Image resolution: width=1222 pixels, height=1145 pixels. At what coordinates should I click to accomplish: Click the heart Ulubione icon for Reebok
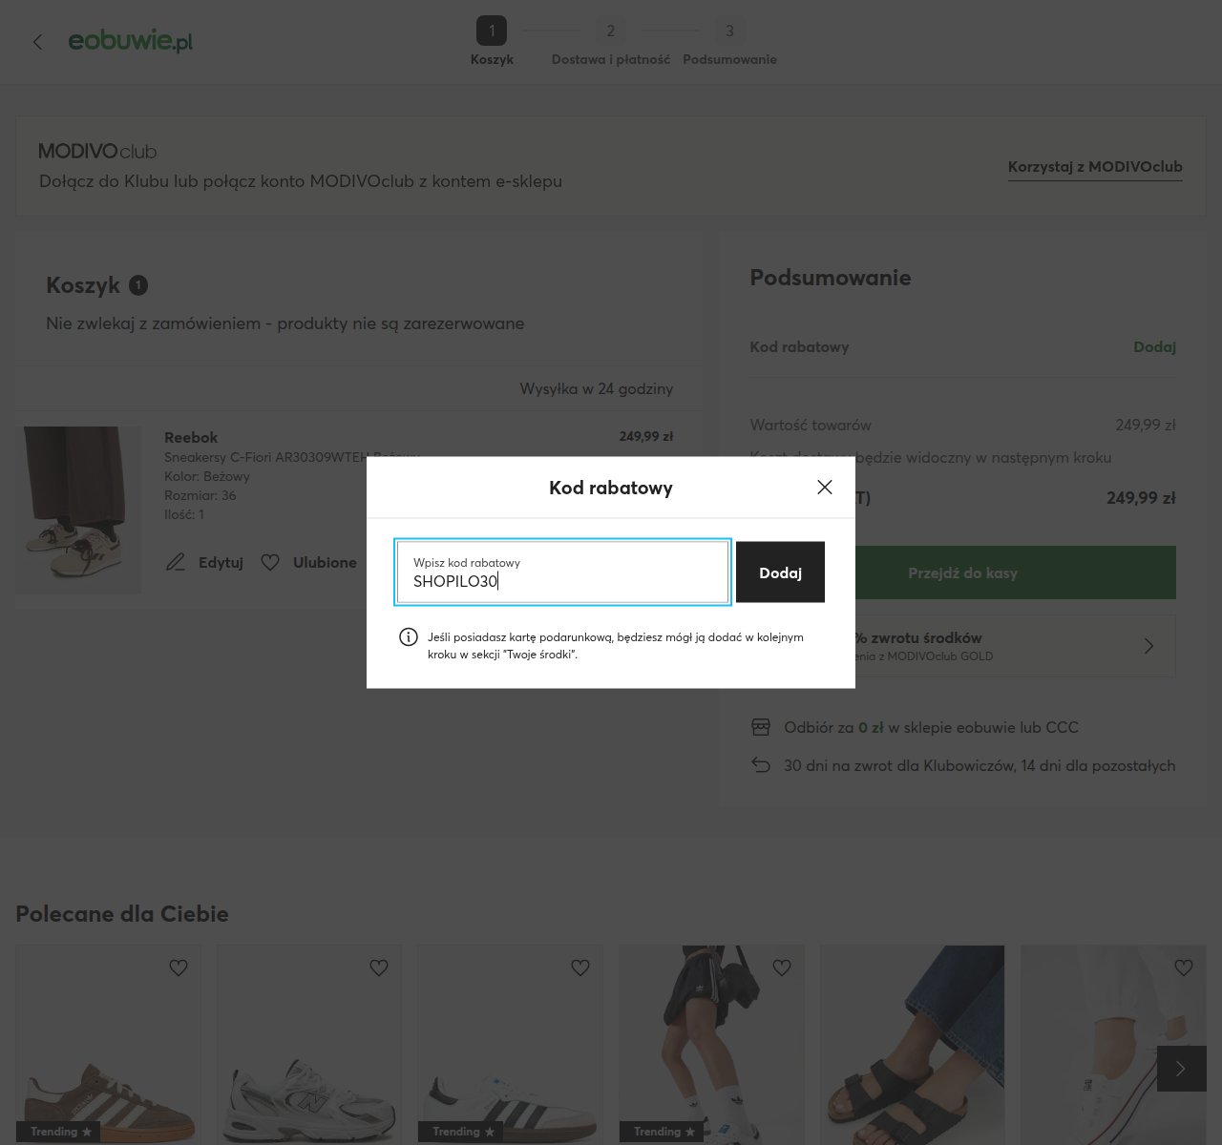[270, 563]
